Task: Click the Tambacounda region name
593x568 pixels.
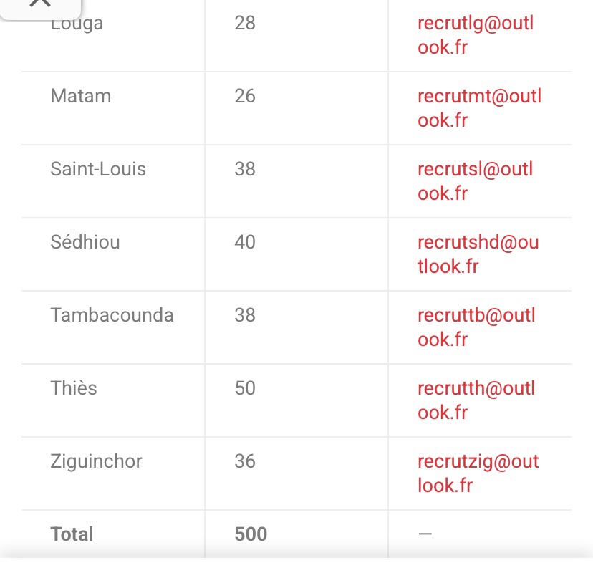Action: click(x=112, y=315)
